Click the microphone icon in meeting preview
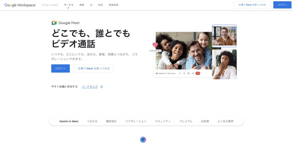This screenshot has height=143, width=293. [x=180, y=74]
